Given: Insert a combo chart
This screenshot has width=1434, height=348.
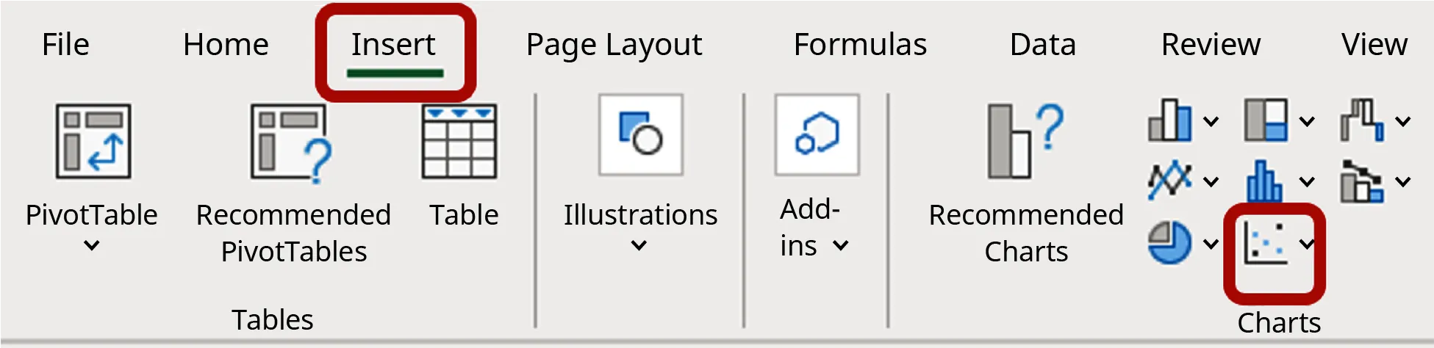Looking at the screenshot, I should tap(1361, 181).
